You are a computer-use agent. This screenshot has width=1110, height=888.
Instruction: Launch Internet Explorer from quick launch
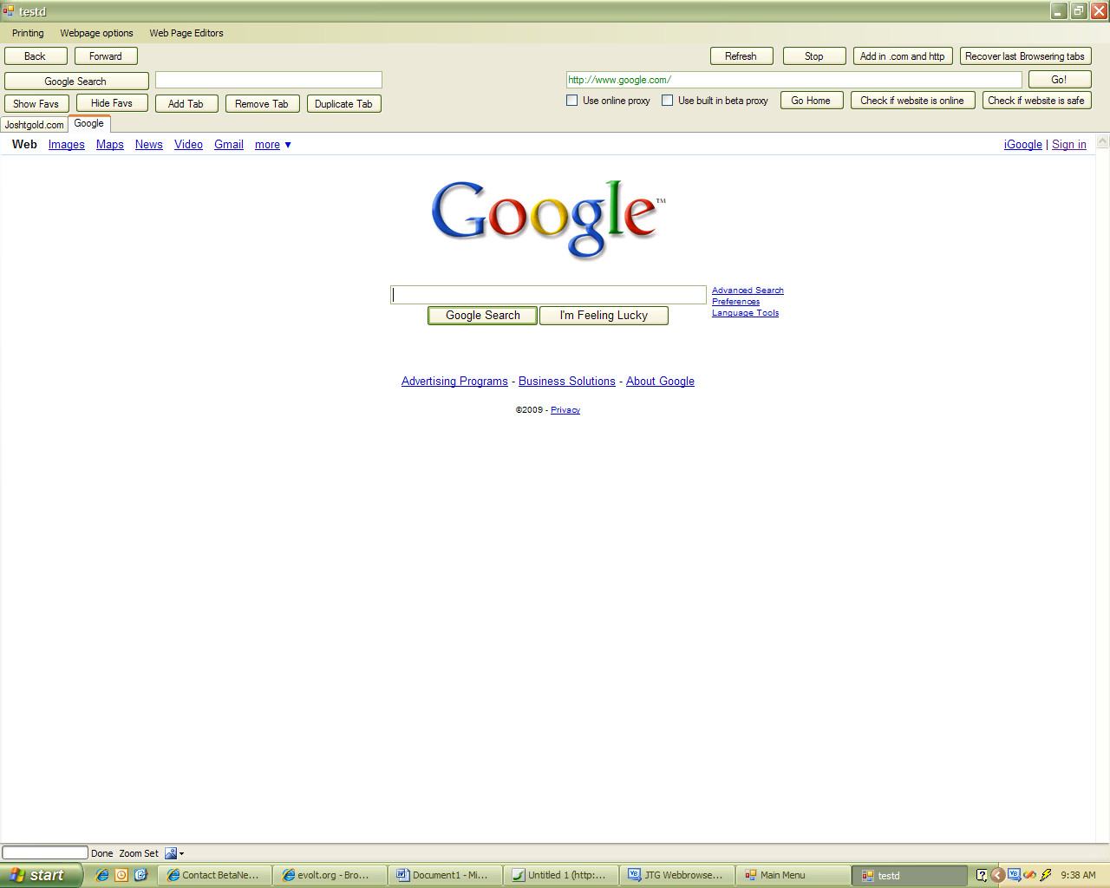(102, 875)
